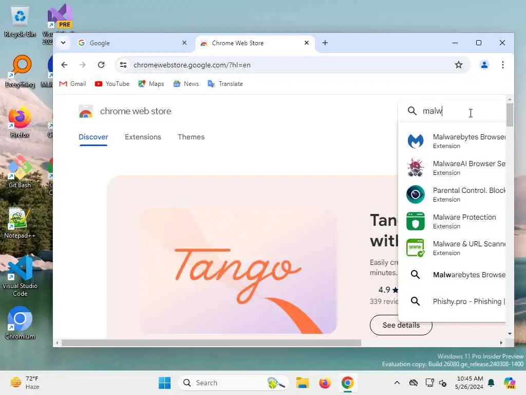Select the Notepad++ desktop shortcut

(x=20, y=223)
